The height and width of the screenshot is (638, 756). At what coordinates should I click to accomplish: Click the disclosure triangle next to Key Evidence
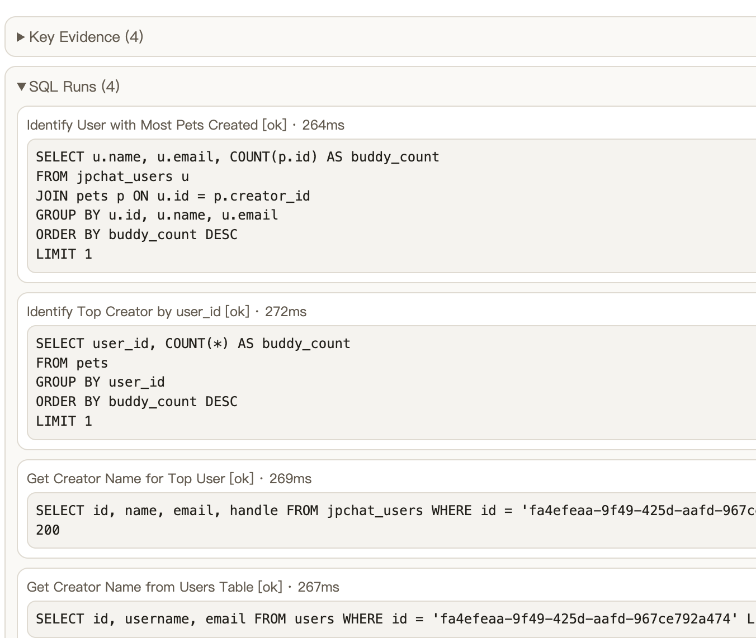click(21, 37)
